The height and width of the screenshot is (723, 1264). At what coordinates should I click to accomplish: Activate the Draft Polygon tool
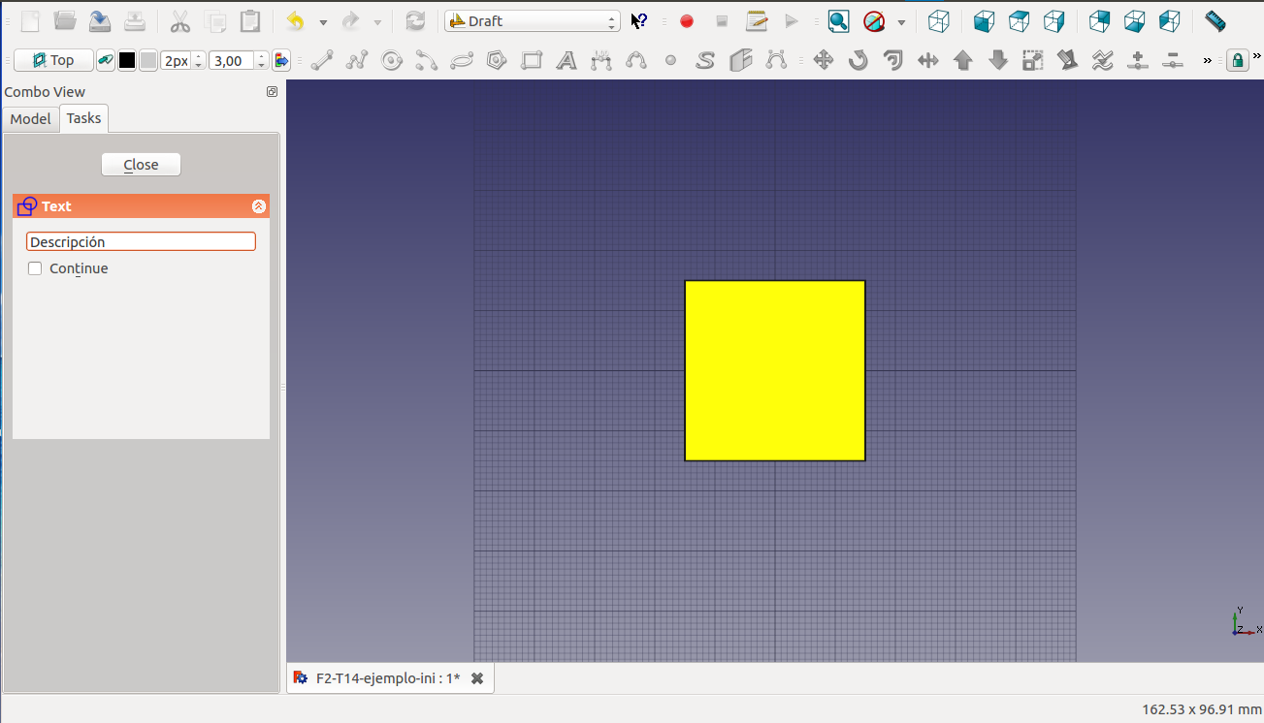coord(497,61)
